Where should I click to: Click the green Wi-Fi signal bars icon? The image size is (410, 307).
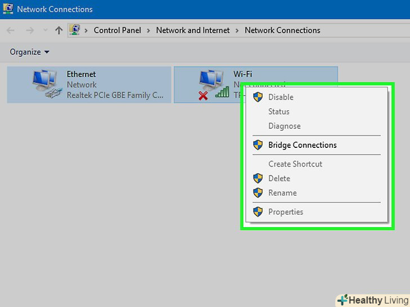pyautogui.click(x=222, y=92)
